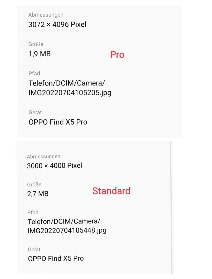Click Telefon/DCIM/Camera/ in the upper path

point(67,83)
